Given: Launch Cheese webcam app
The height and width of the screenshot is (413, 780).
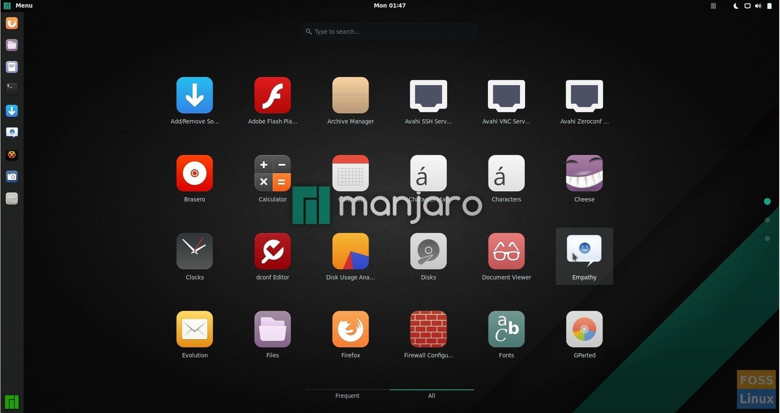Looking at the screenshot, I should click(x=584, y=173).
